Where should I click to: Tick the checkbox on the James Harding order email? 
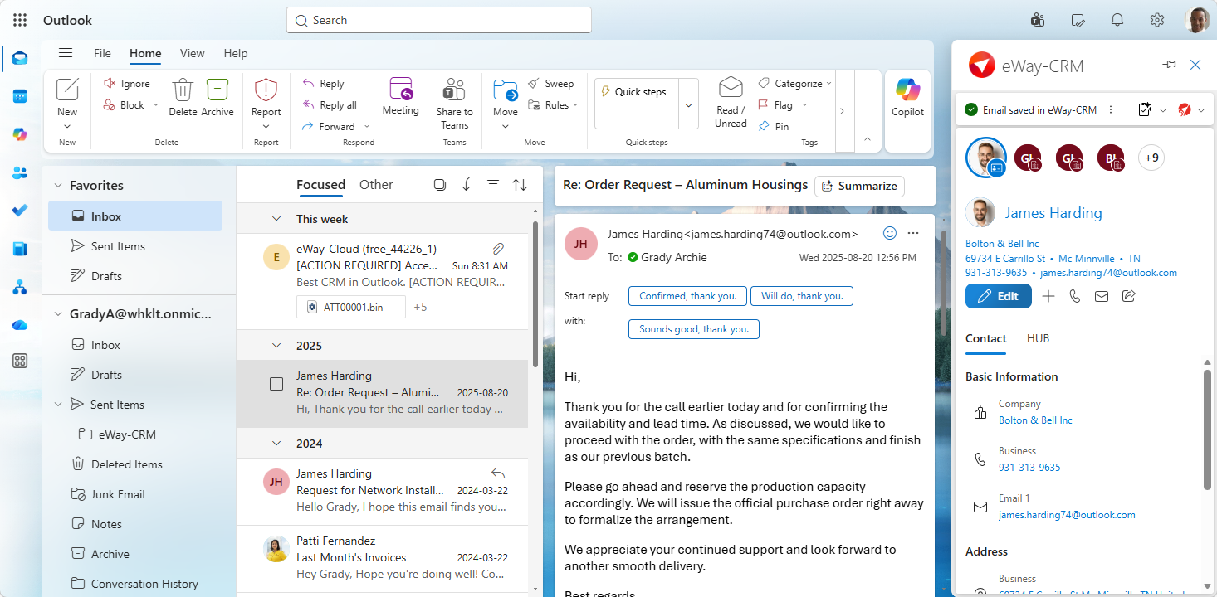tap(276, 384)
